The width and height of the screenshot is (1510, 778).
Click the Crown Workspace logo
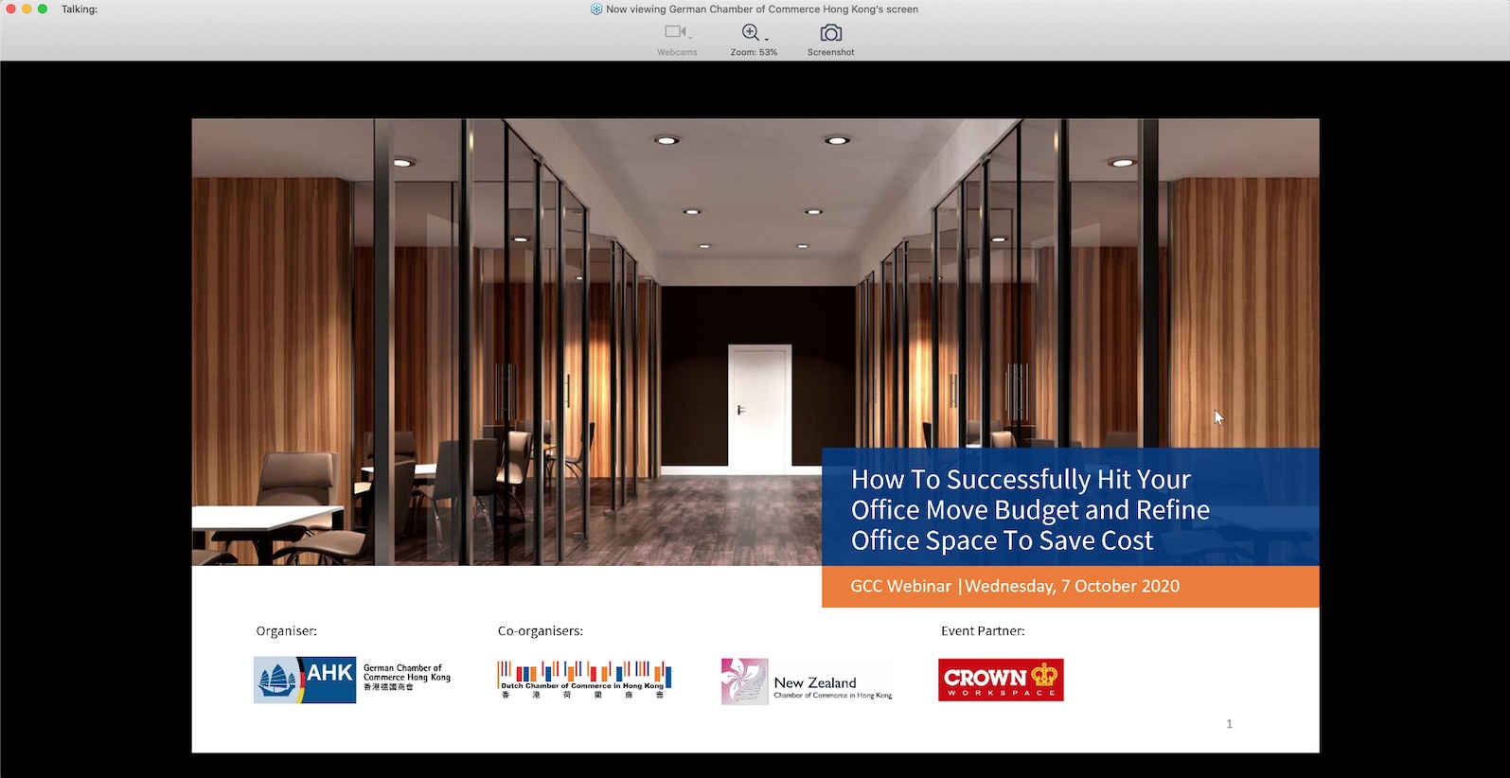[1001, 680]
